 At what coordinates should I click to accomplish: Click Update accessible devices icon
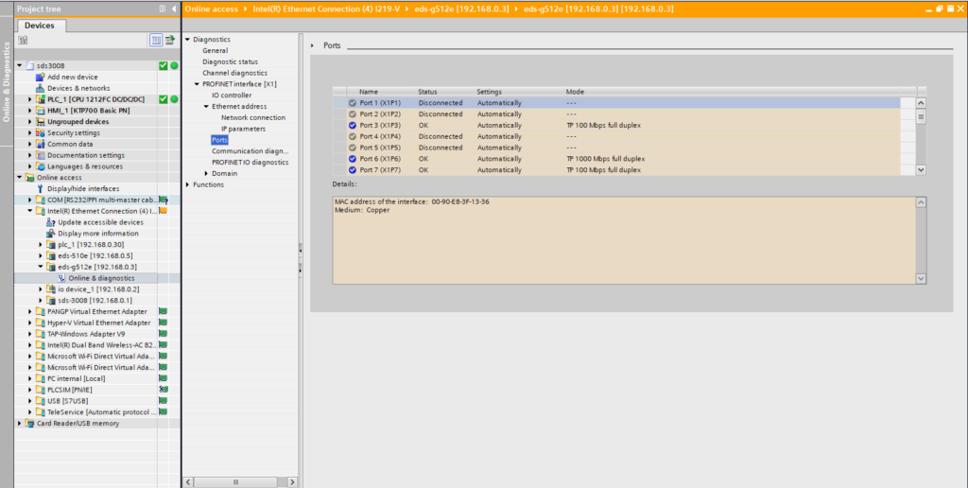tap(52, 222)
